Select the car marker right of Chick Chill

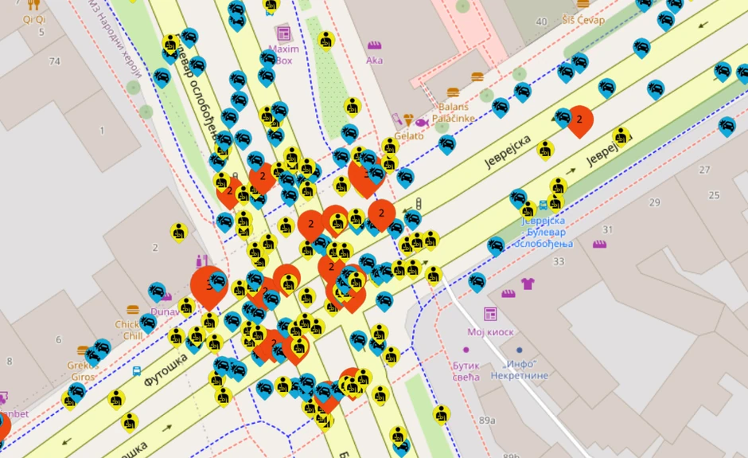(x=148, y=323)
